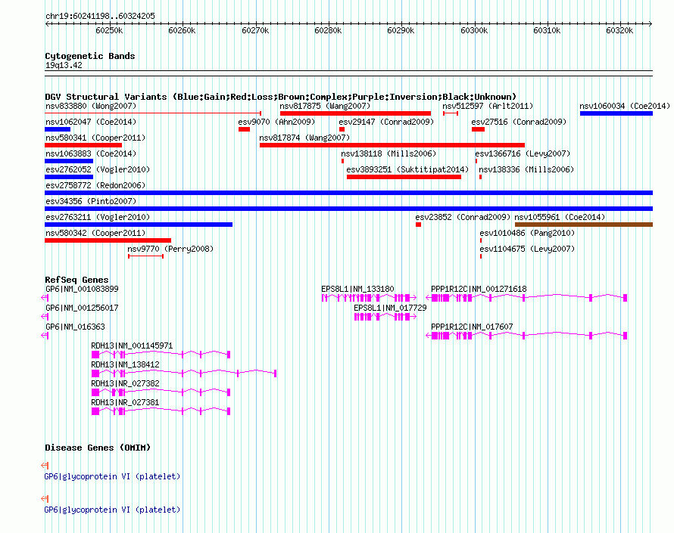
Task: Open nsv1063883 (Coe2014) variant
Action: [x=69, y=161]
